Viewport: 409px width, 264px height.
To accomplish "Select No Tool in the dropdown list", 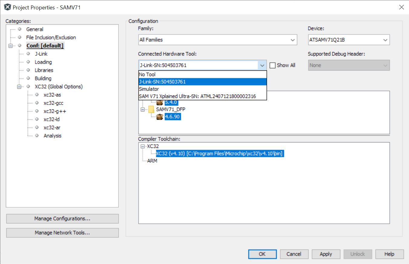I will pos(147,74).
